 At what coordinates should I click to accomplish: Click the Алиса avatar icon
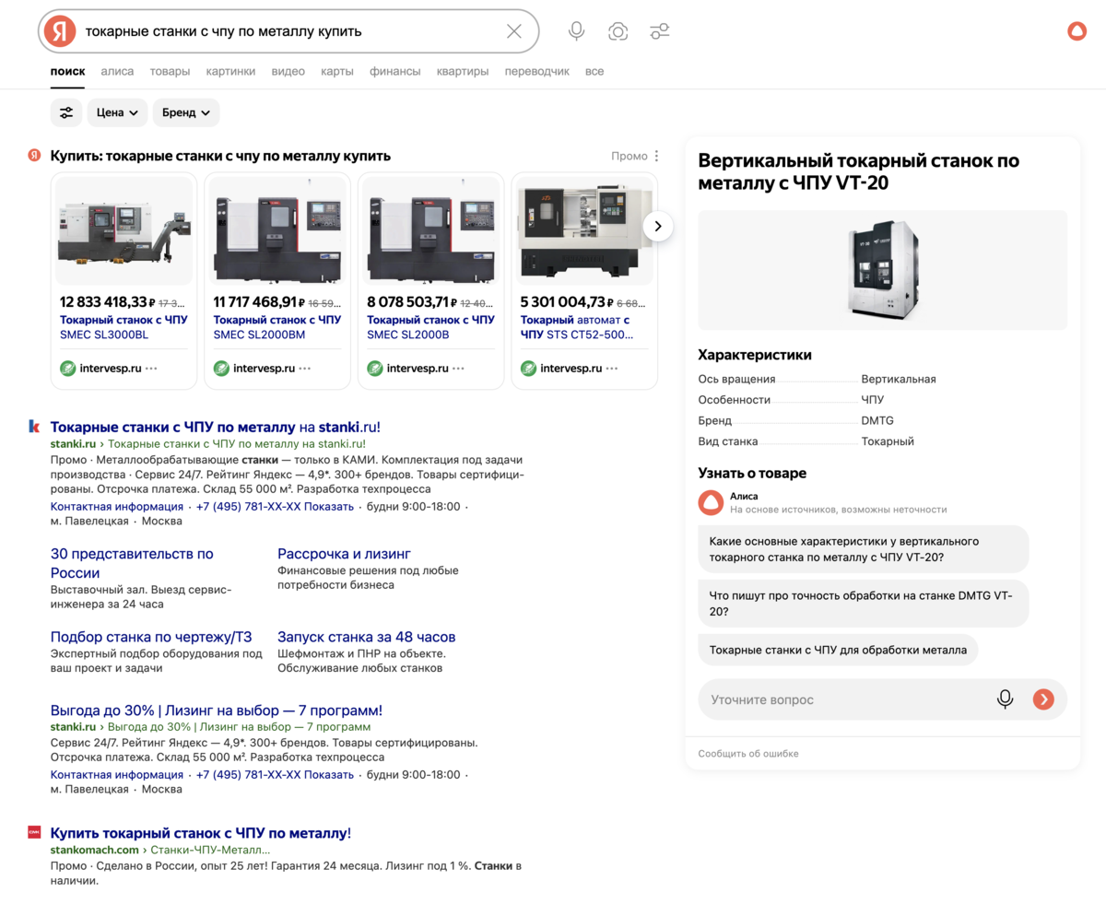point(711,502)
